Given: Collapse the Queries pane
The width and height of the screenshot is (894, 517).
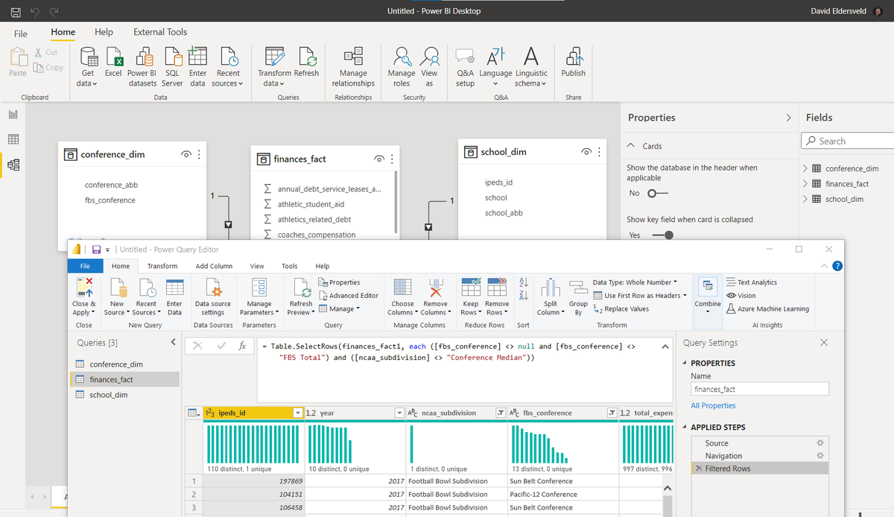Looking at the screenshot, I should click(x=173, y=343).
